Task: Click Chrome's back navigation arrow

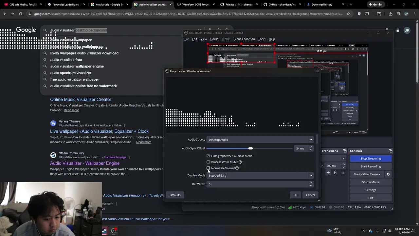Action: [5, 14]
